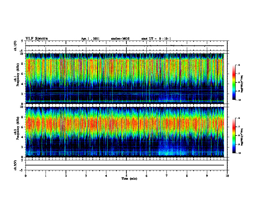Click time axis tick label "0"

tap(26, 176)
